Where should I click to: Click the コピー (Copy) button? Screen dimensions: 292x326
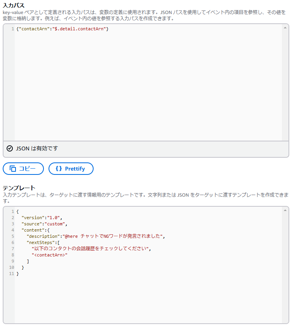(23, 169)
